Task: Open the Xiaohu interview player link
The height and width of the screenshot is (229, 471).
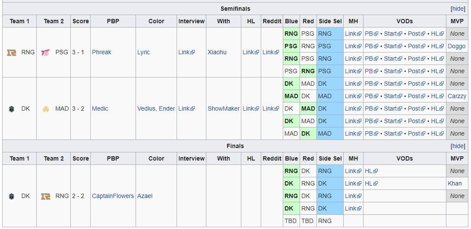Action: (218, 52)
